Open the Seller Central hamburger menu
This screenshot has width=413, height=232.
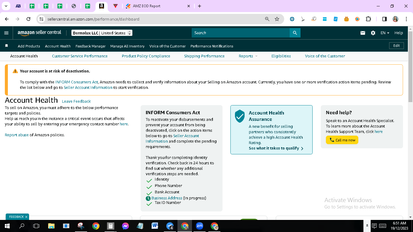click(x=6, y=33)
